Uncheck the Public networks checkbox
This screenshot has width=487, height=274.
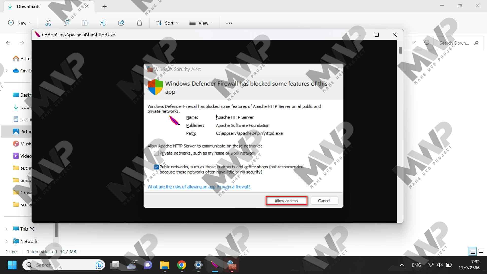tap(156, 167)
